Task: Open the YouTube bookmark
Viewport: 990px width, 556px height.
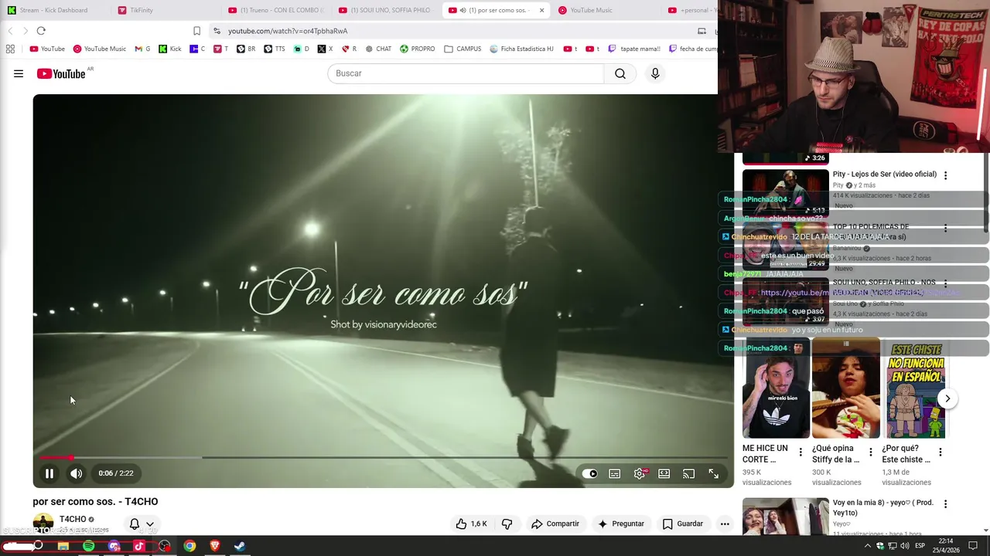Action: pos(47,49)
